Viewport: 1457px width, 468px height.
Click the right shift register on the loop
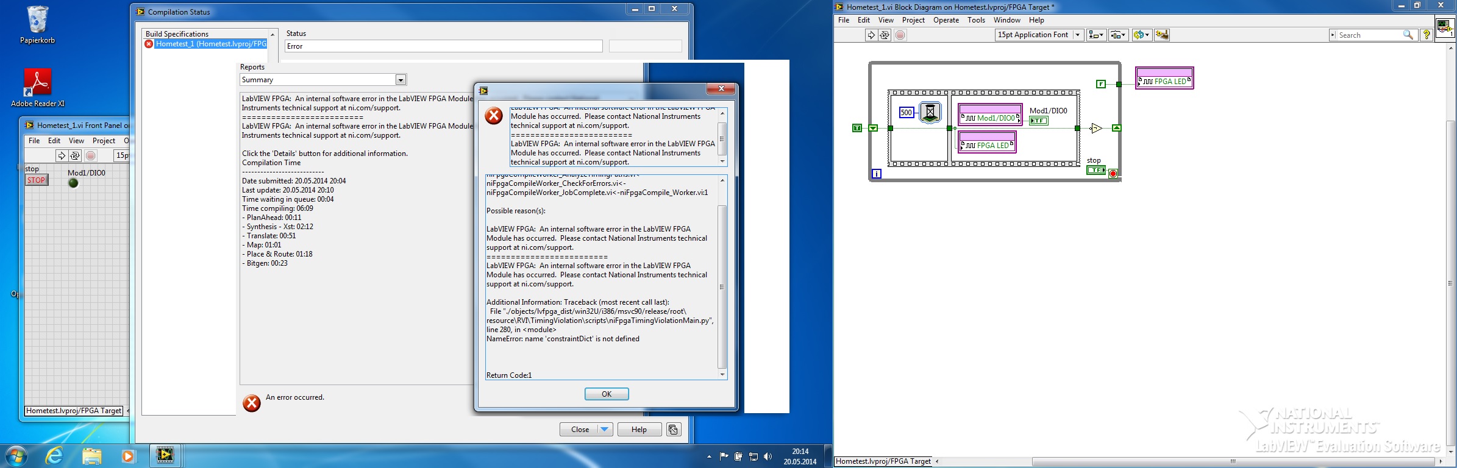tap(1116, 128)
